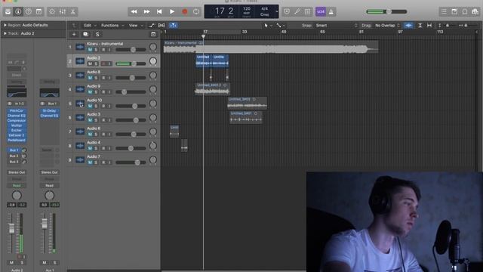483x272 pixels.
Task: Select the Untitled region on Audio 10 track
Action: (247, 103)
